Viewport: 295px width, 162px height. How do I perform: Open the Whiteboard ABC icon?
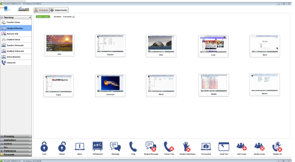[x=97, y=147]
